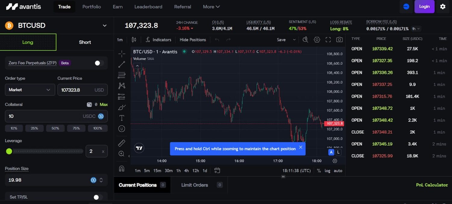452x204 pixels.
Task: Open the settings gear icon
Action: pyautogui.click(x=443, y=7)
